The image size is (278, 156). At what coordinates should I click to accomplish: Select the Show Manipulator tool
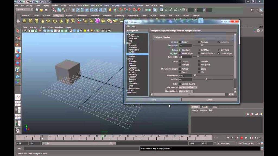[x=18, y=82]
